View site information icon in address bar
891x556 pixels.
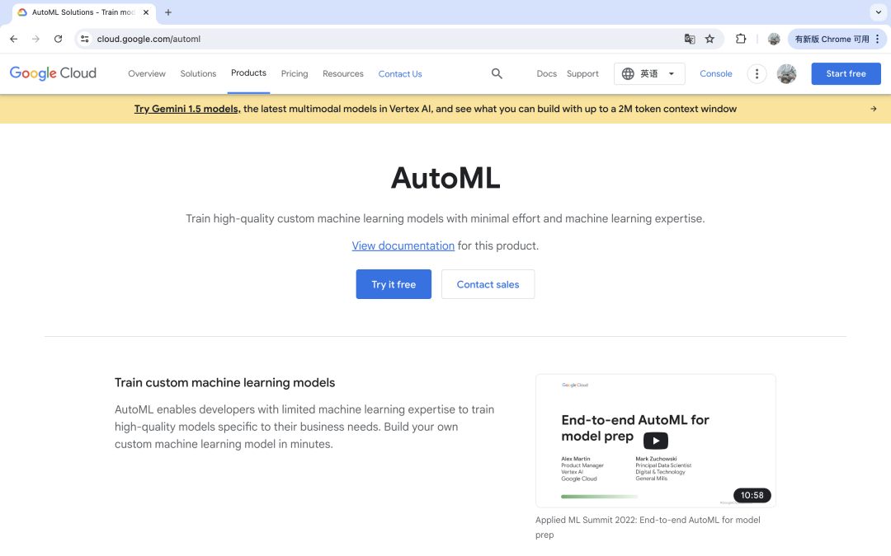pyautogui.click(x=85, y=40)
